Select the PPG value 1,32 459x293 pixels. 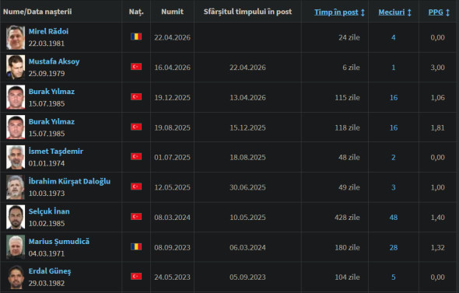pyautogui.click(x=438, y=248)
